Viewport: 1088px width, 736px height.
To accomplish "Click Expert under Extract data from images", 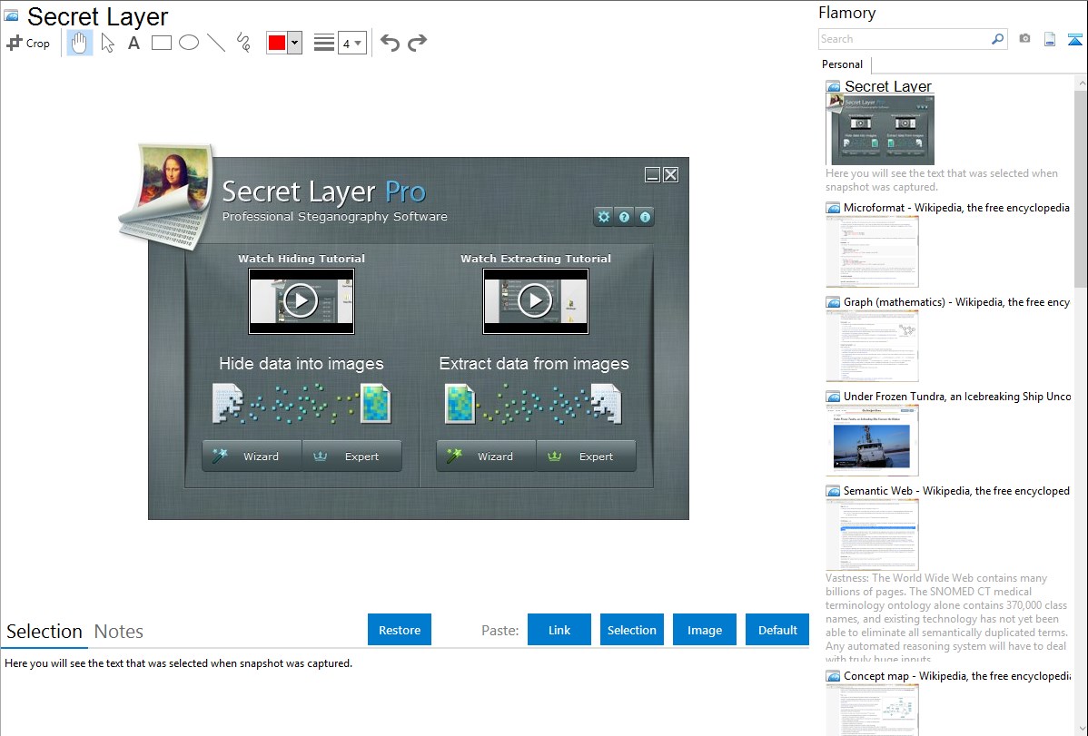I will (x=587, y=456).
